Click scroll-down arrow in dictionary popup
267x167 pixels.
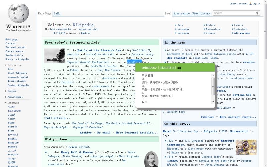point(213,102)
